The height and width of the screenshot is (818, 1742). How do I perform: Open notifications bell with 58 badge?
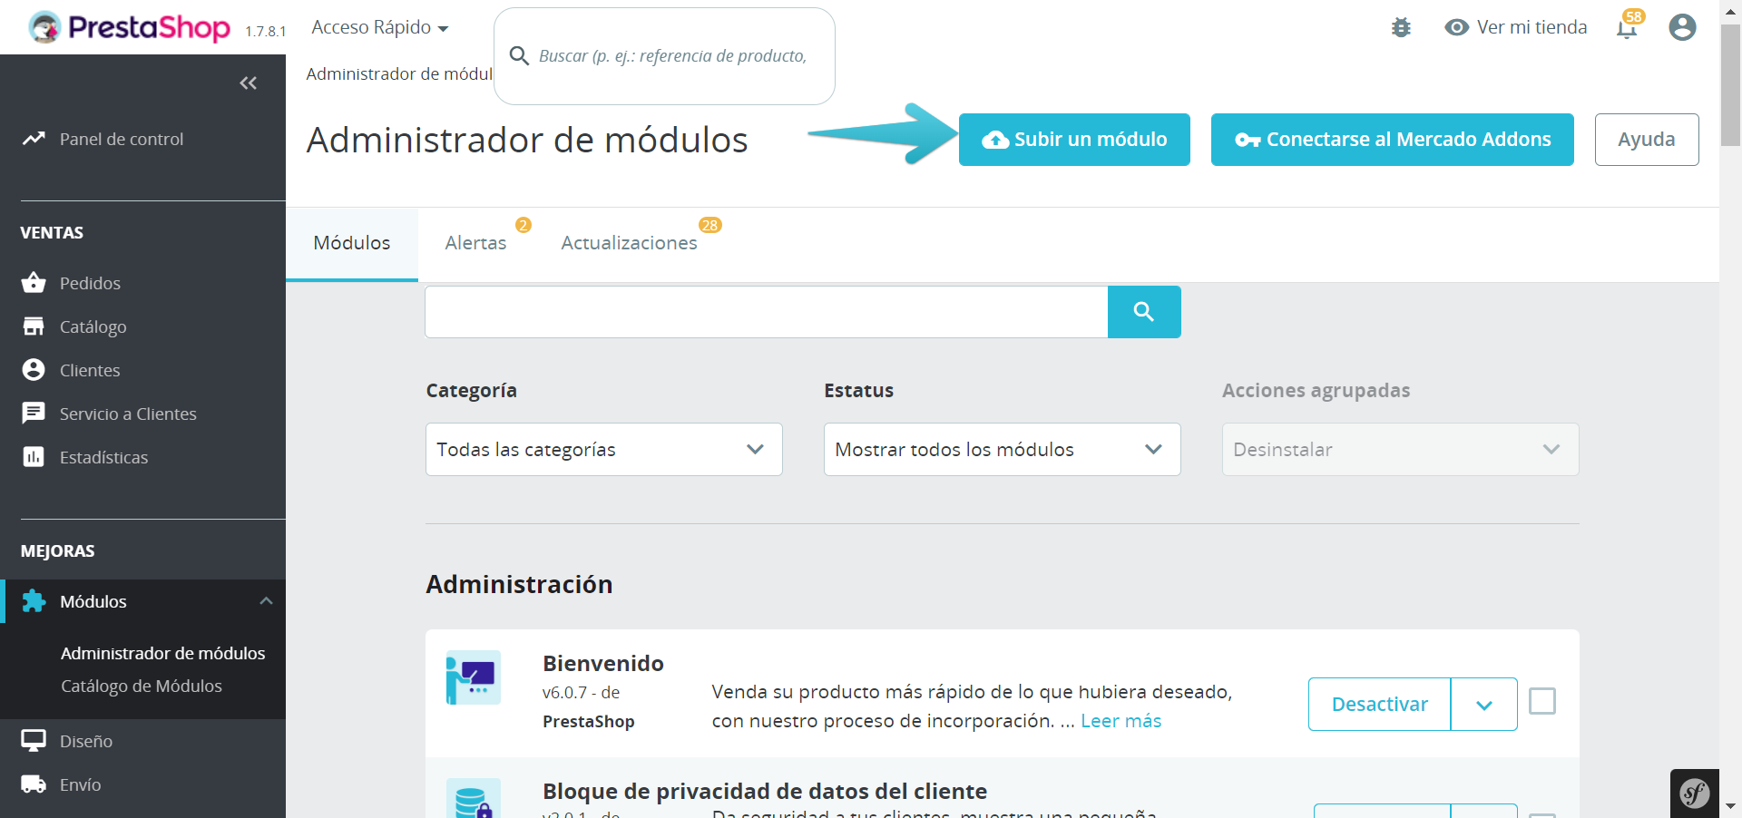click(1628, 27)
